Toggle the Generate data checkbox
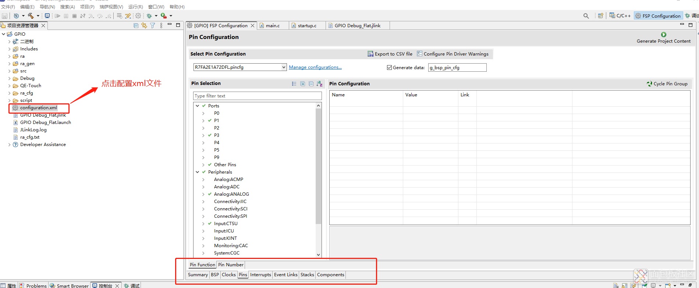Screen dimensions: 699x288 coord(389,67)
